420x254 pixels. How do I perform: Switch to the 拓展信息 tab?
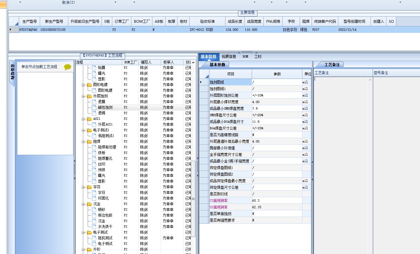[x=229, y=57]
